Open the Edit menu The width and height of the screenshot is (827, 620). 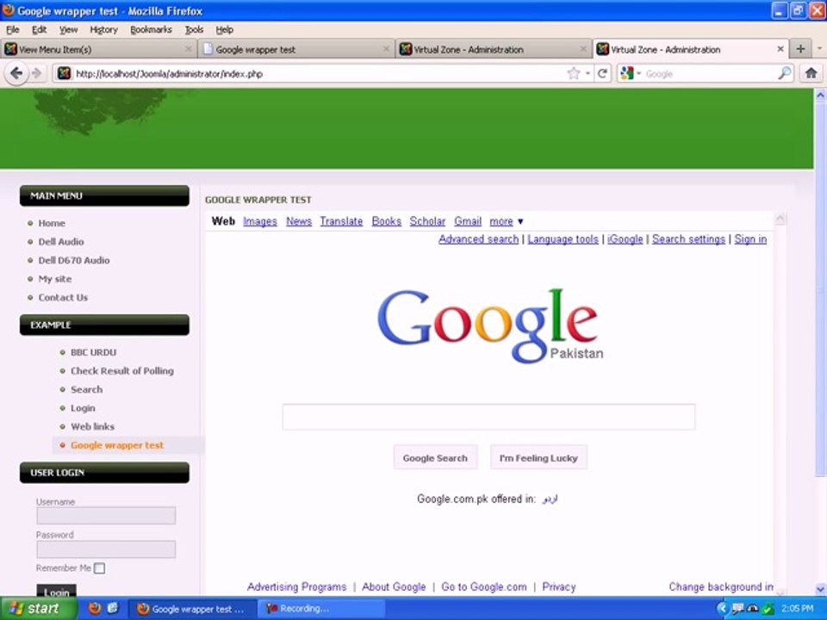coord(39,29)
